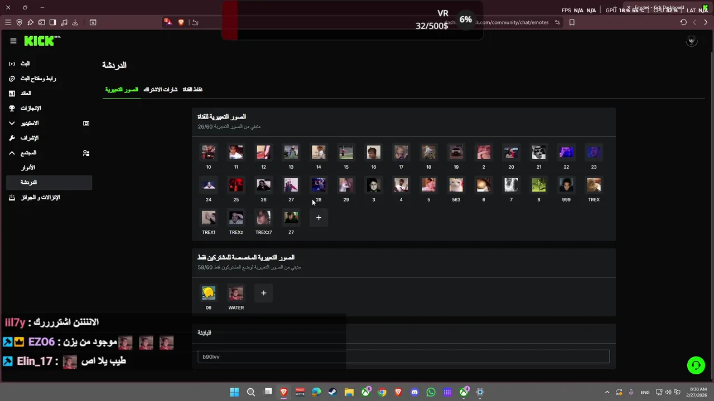714x401 pixels.
Task: Open رابط ومفتاح البث stream key page
Action: pyautogui.click(x=49, y=79)
